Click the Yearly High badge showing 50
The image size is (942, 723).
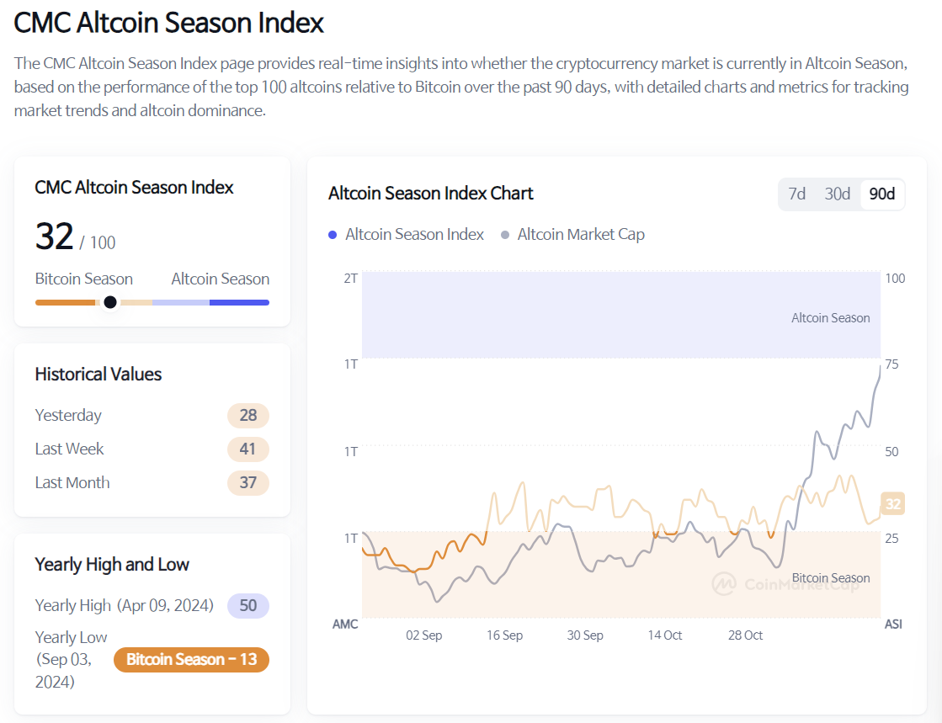[x=247, y=605]
